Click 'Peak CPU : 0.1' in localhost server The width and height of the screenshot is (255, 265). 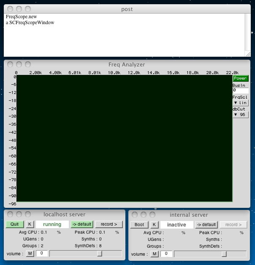(90, 232)
